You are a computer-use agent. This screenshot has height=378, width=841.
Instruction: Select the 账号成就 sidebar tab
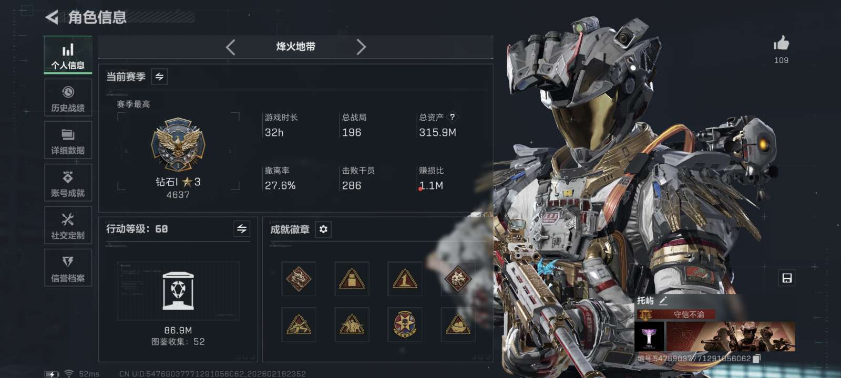(x=68, y=183)
